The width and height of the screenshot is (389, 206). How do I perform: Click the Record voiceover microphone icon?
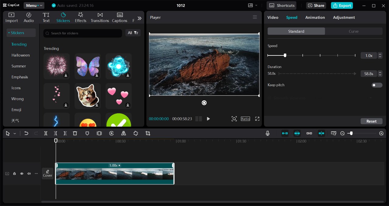point(267,133)
